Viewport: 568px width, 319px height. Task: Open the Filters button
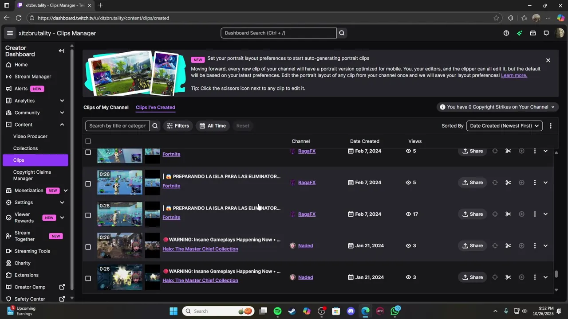point(177,126)
